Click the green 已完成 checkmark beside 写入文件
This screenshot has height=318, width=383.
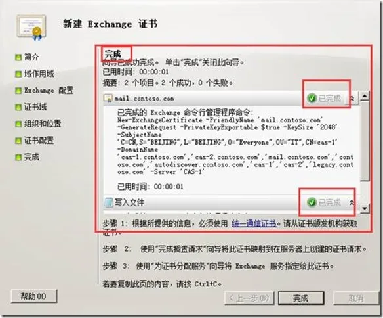click(x=312, y=202)
